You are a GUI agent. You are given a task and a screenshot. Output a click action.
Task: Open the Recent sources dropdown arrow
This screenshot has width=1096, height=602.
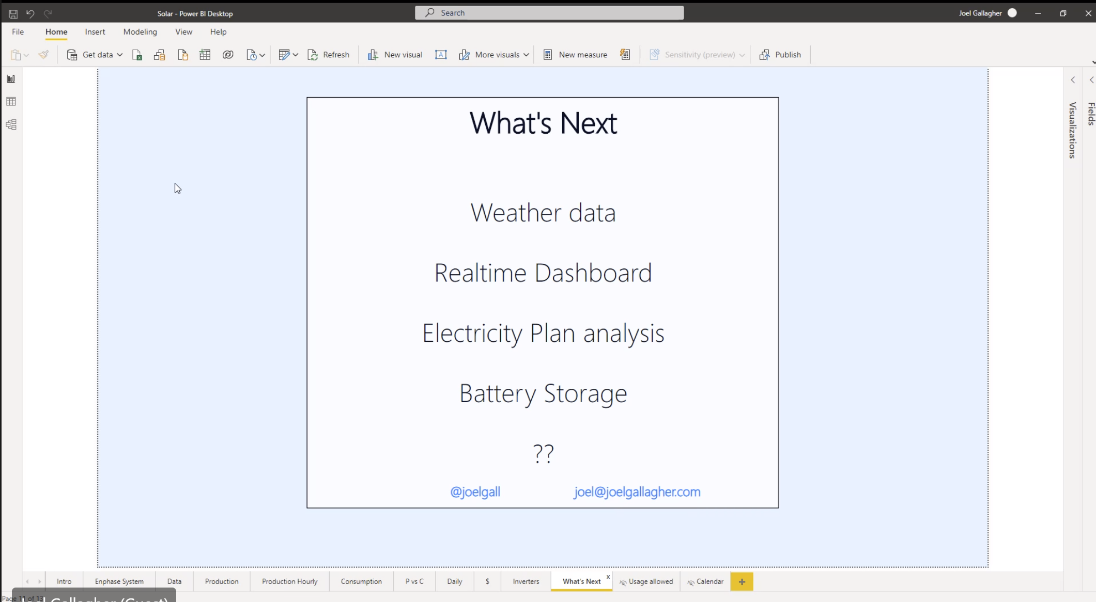click(x=263, y=55)
